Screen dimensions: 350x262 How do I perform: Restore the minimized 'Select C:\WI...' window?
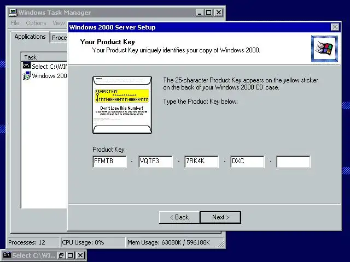click(61, 255)
